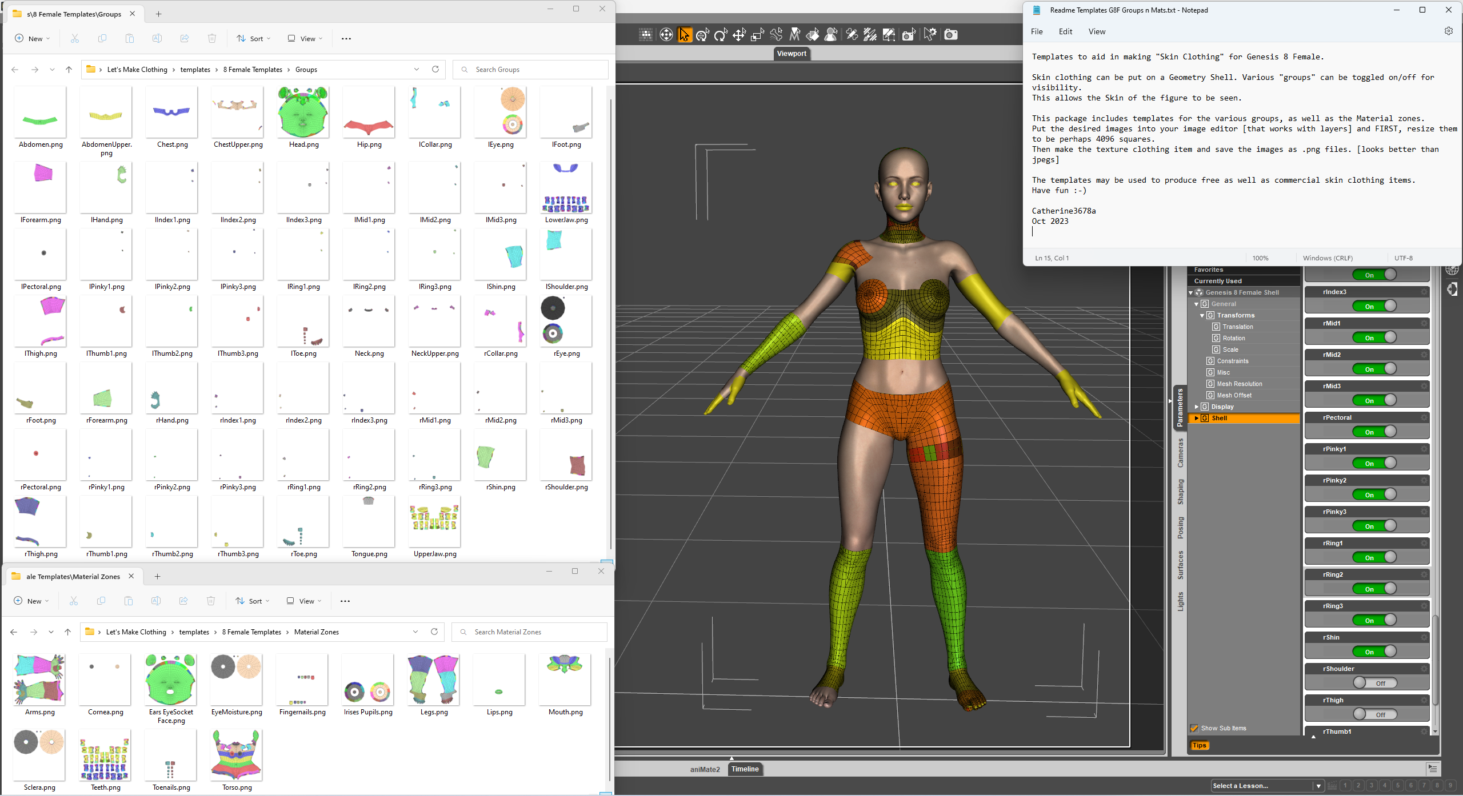The image size is (1463, 796).
Task: Select the Surface Selection tool
Action: [x=813, y=35]
